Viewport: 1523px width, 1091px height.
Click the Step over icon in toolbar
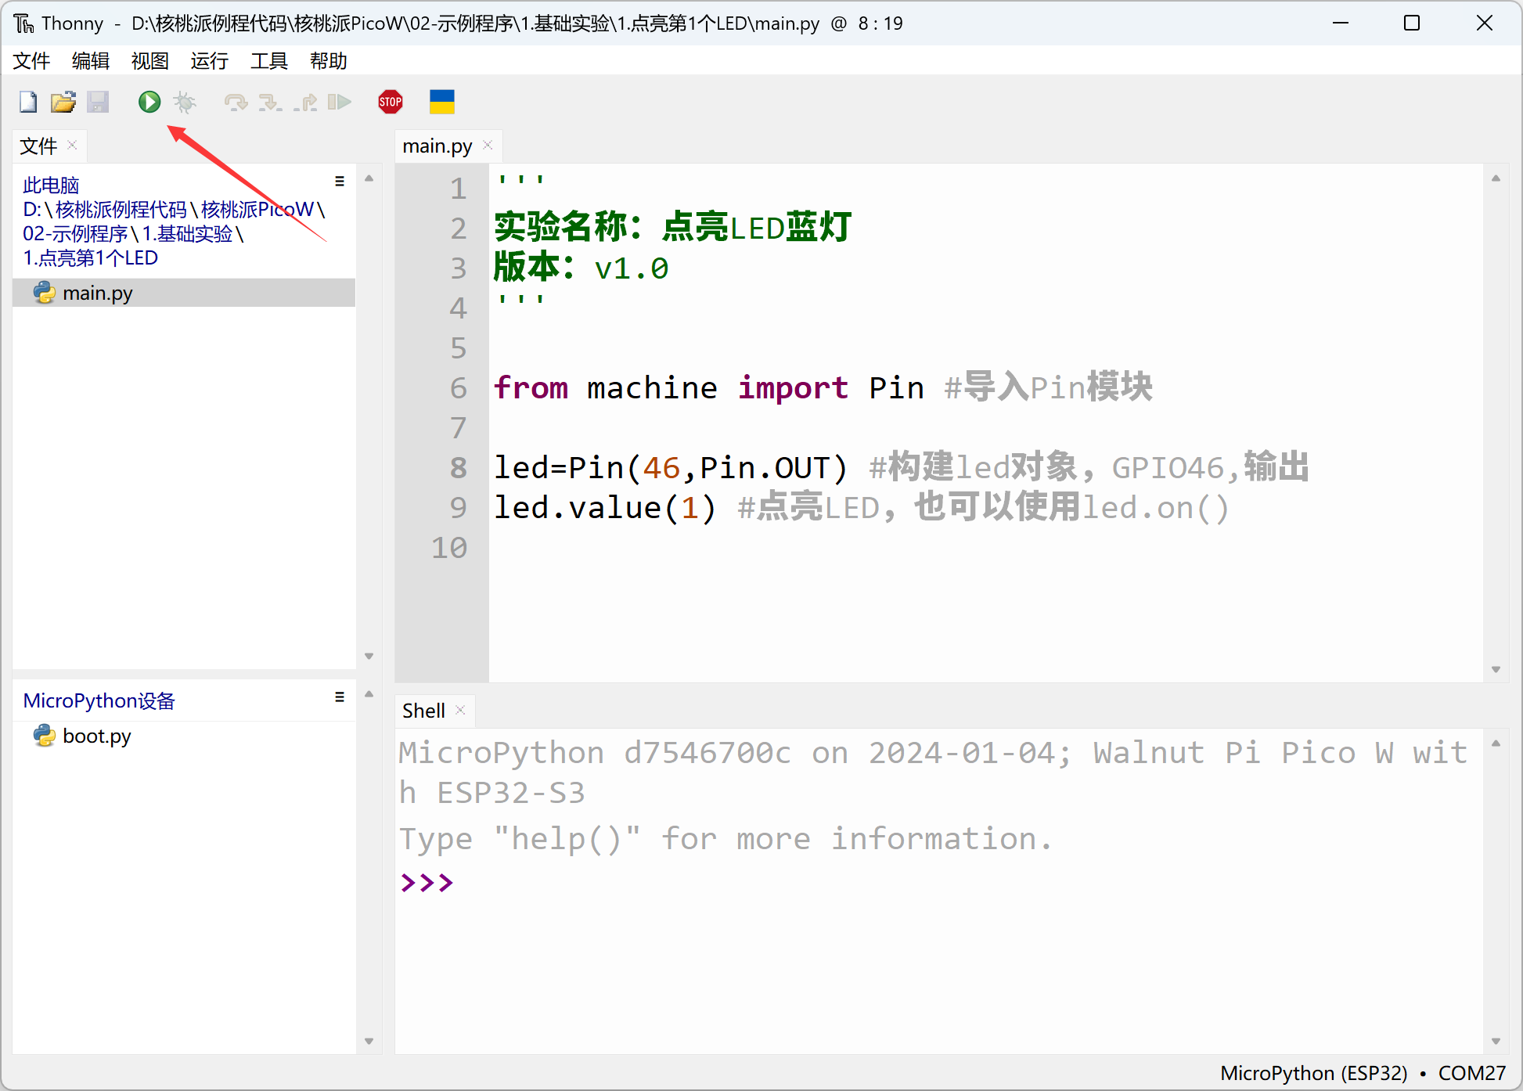(x=234, y=100)
